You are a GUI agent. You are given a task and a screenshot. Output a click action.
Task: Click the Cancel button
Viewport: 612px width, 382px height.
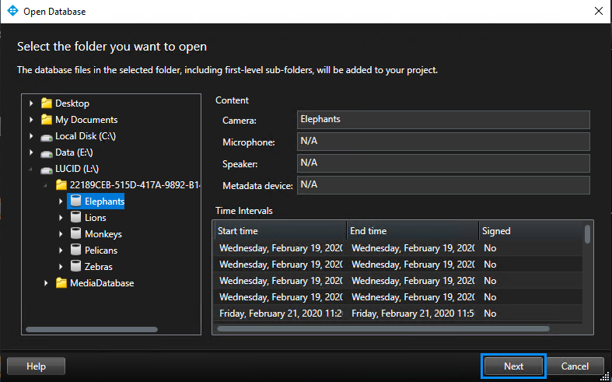575,366
